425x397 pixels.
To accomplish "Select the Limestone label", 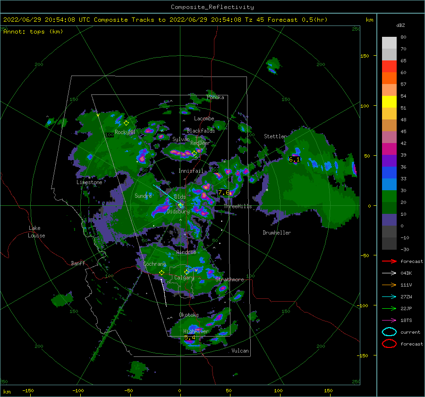I will pyautogui.click(x=89, y=182).
